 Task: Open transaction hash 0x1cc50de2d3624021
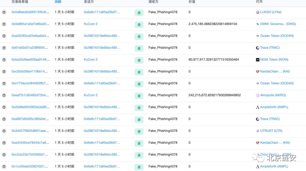pos(29,166)
